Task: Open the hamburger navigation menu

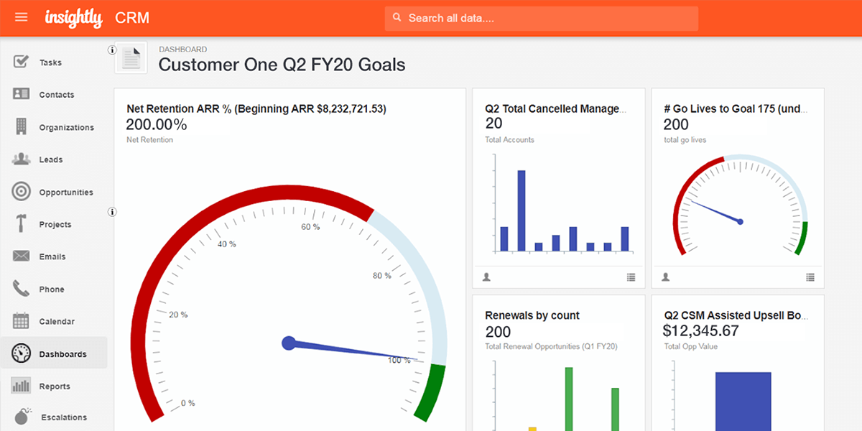Action: click(21, 17)
